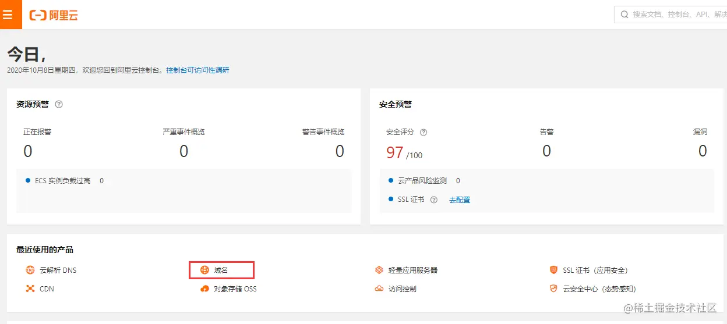Click the SSL 证书 row label
The width and height of the screenshot is (727, 324).
pyautogui.click(x=411, y=200)
